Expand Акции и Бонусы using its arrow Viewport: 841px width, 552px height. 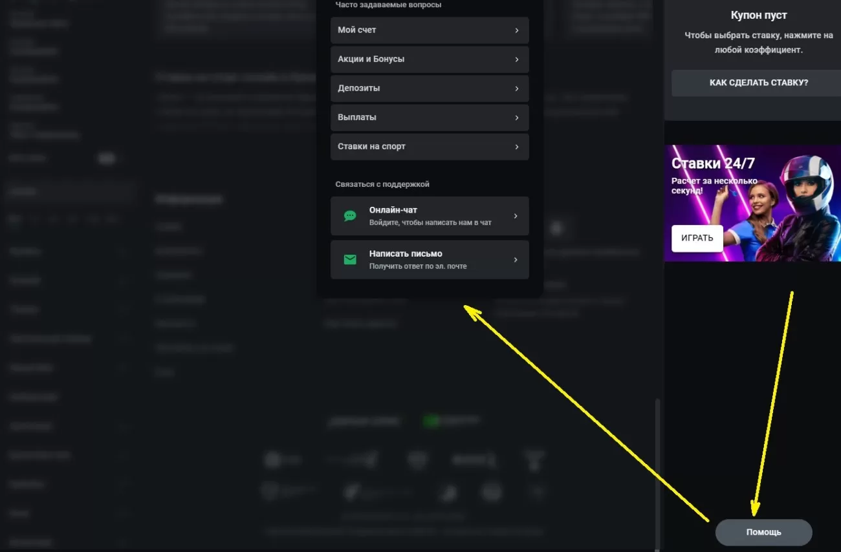516,59
